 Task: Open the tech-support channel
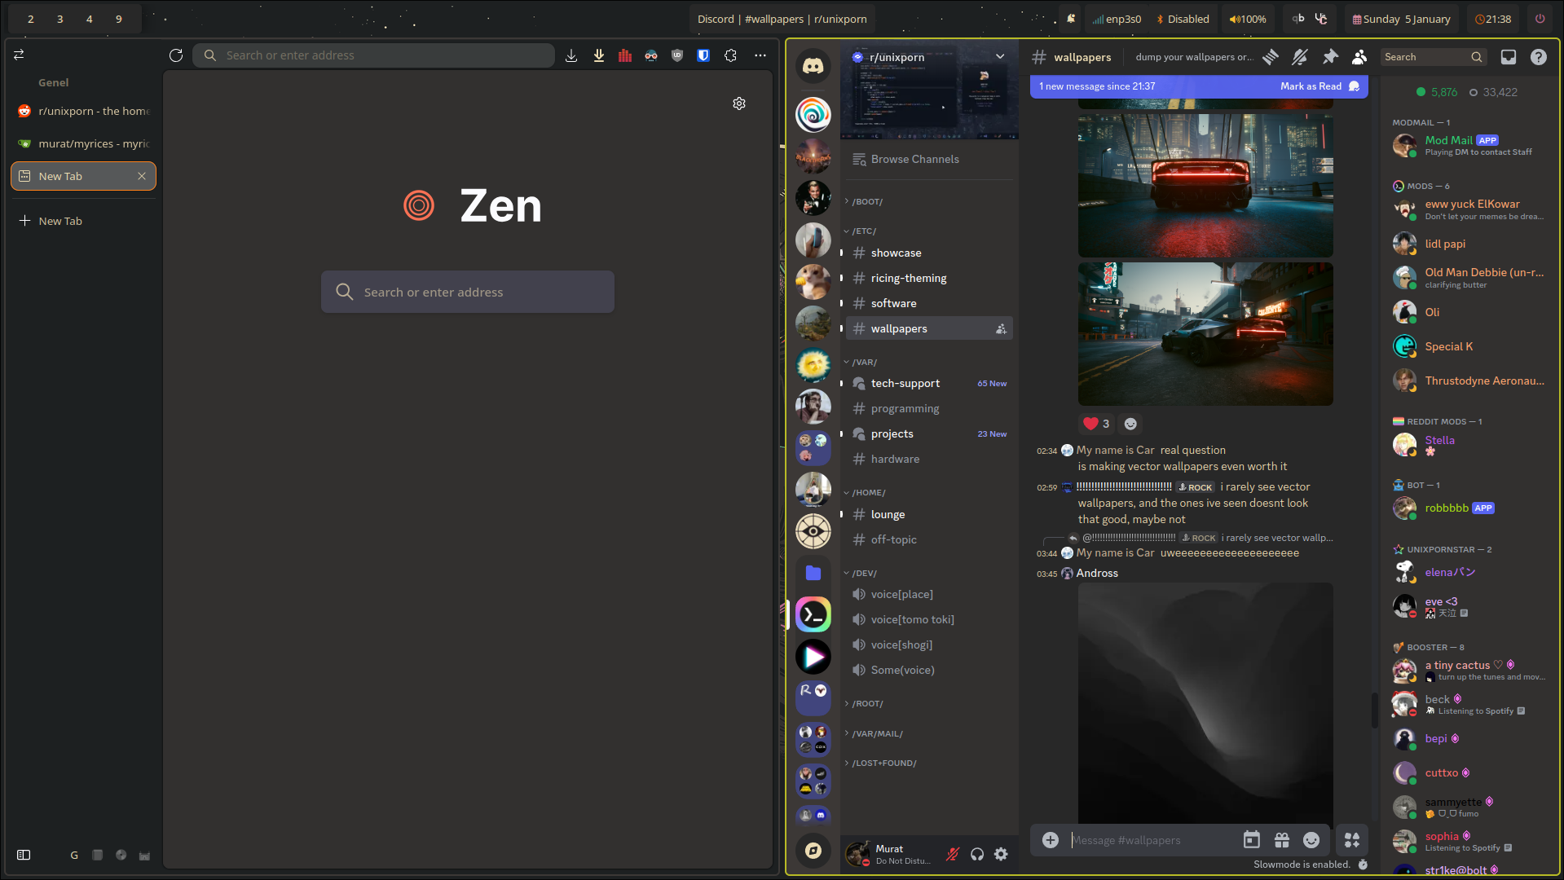929,384
